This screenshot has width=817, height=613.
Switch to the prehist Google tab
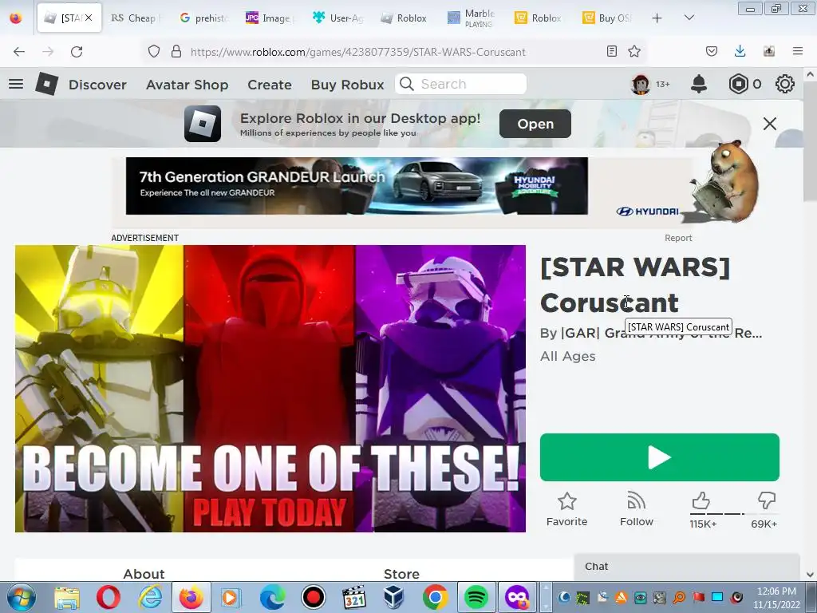(x=203, y=18)
